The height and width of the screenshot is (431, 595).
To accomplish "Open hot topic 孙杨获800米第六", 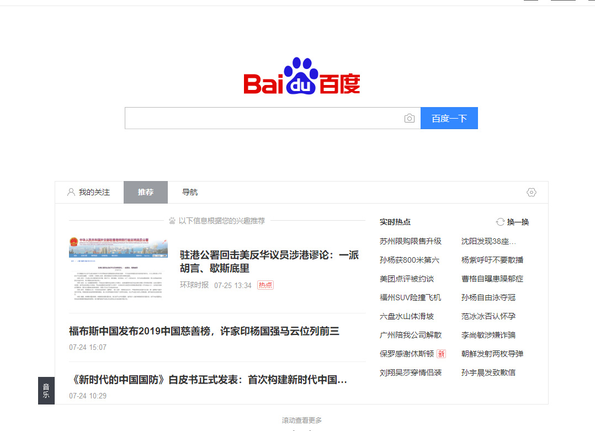I will tap(410, 260).
